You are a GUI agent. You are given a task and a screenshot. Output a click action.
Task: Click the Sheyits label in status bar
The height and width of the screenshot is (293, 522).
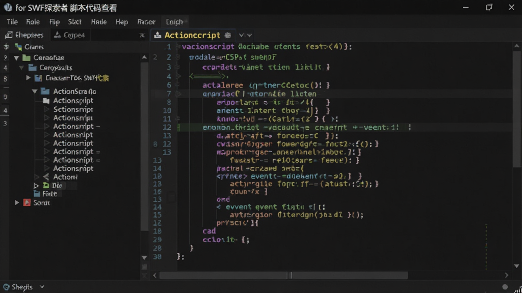22,287
